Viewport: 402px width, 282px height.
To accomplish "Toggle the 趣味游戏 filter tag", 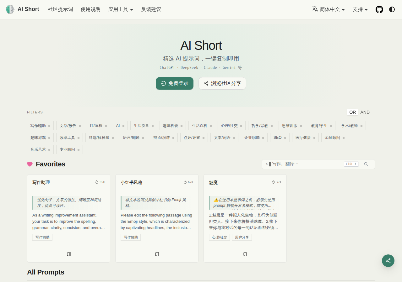I will click(40, 138).
